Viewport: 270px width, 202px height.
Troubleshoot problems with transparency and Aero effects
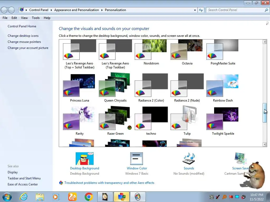tap(109, 183)
